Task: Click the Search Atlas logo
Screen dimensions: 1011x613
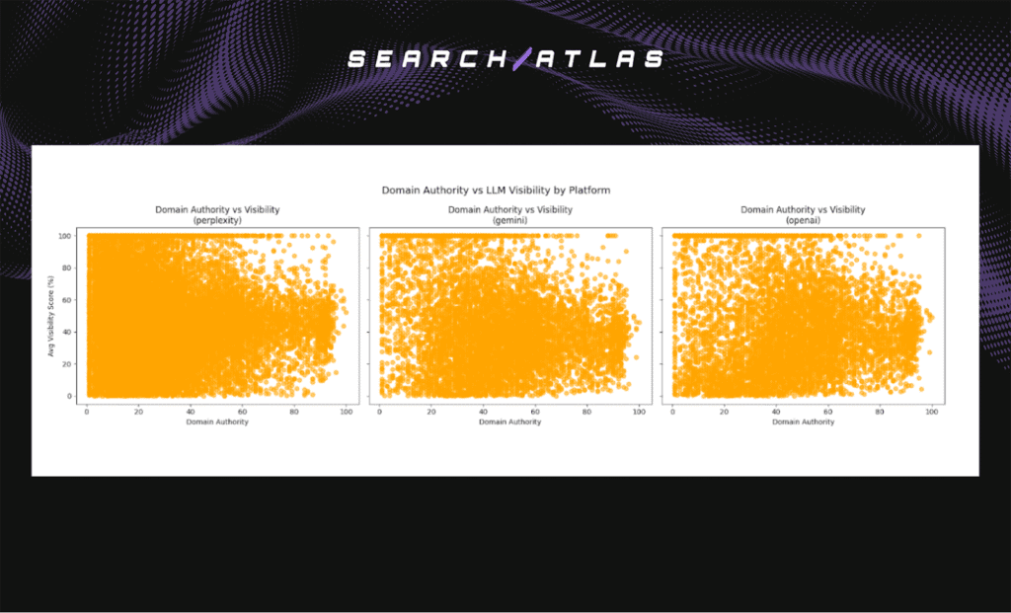Action: (505, 59)
